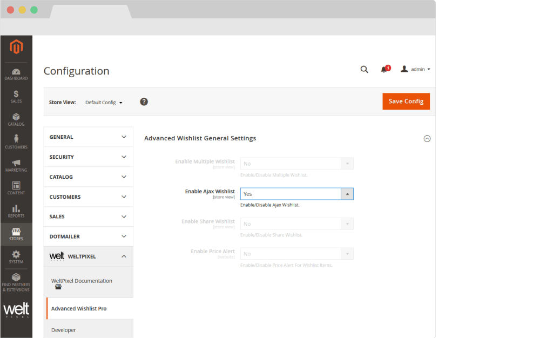Open the Enable Ajax Wishlist dropdown
The height and width of the screenshot is (338, 540).
[x=296, y=194]
